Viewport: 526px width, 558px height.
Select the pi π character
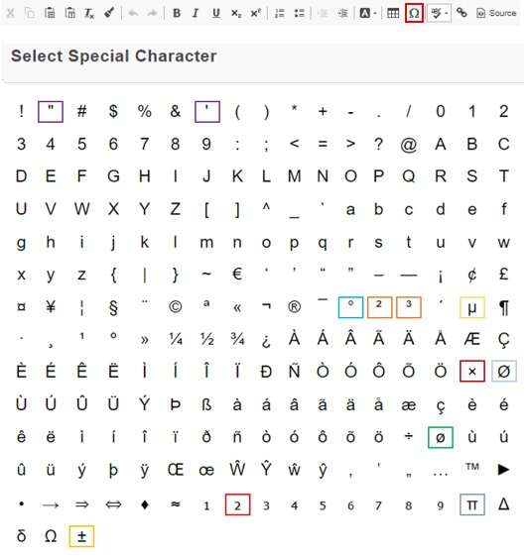[471, 504]
